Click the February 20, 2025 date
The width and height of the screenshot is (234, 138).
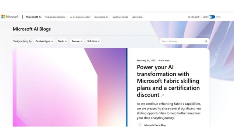[146, 60]
